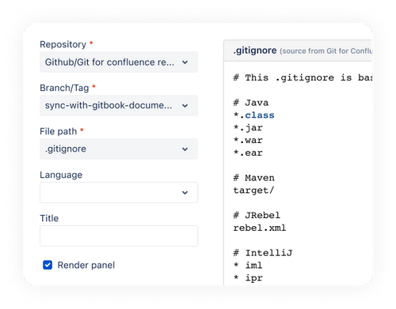
Task: Click the .gitignore heading in the preview panel
Action: (x=255, y=51)
